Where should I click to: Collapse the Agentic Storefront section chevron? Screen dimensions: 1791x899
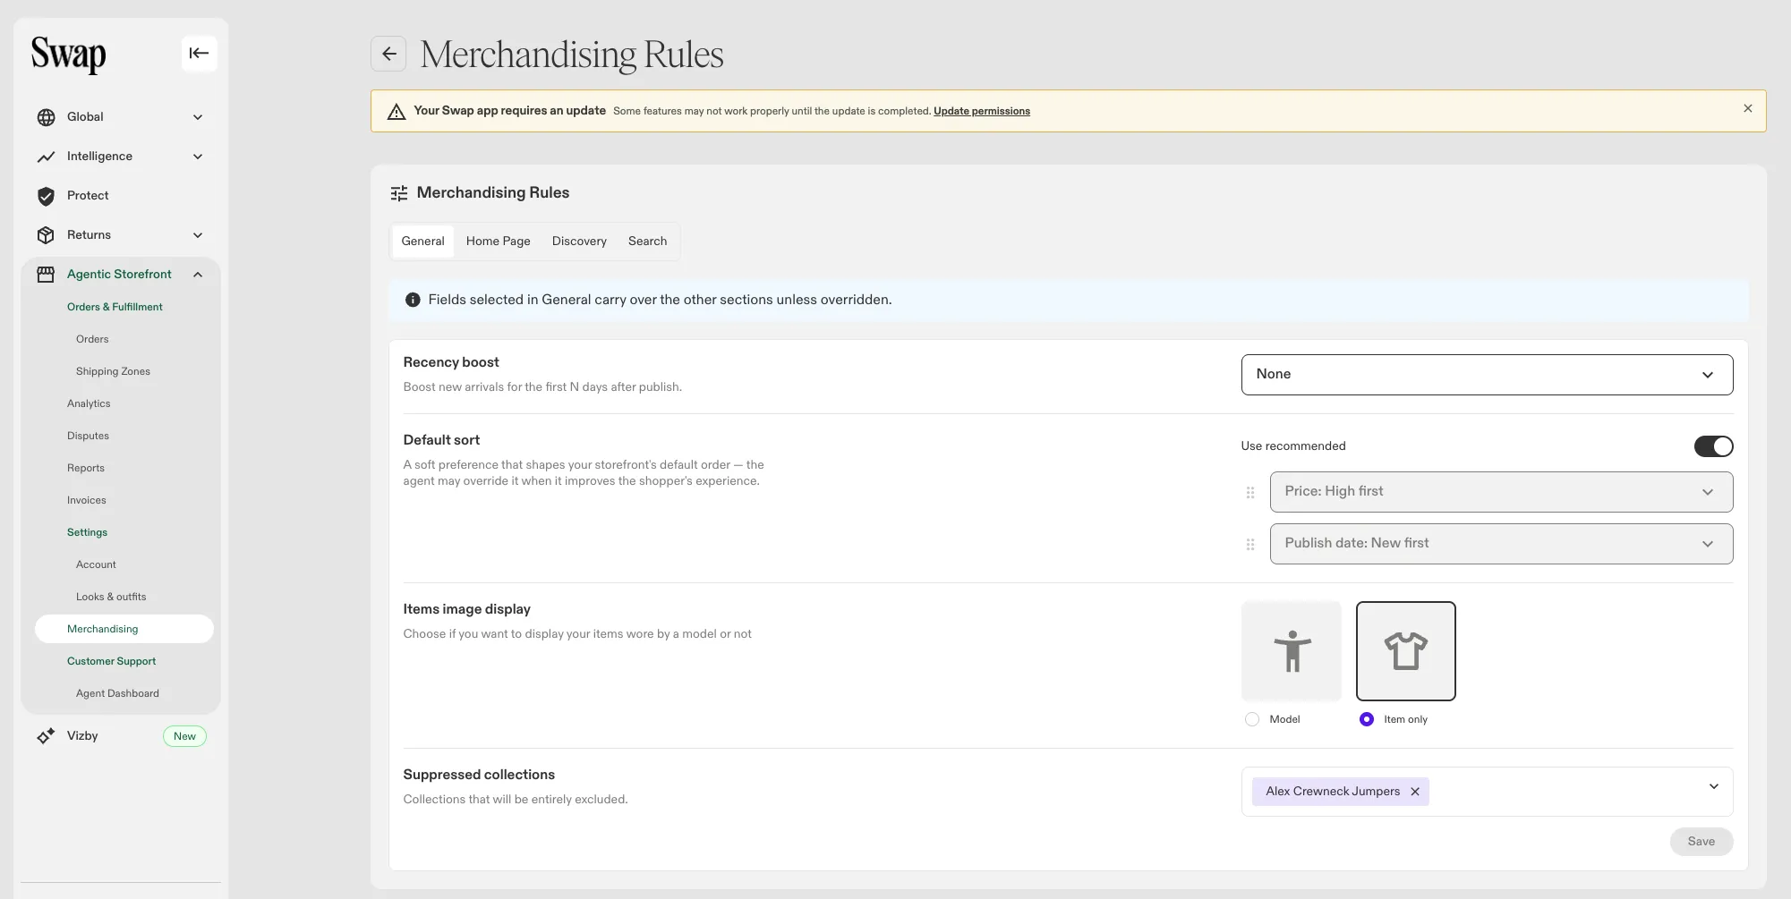[198, 275]
